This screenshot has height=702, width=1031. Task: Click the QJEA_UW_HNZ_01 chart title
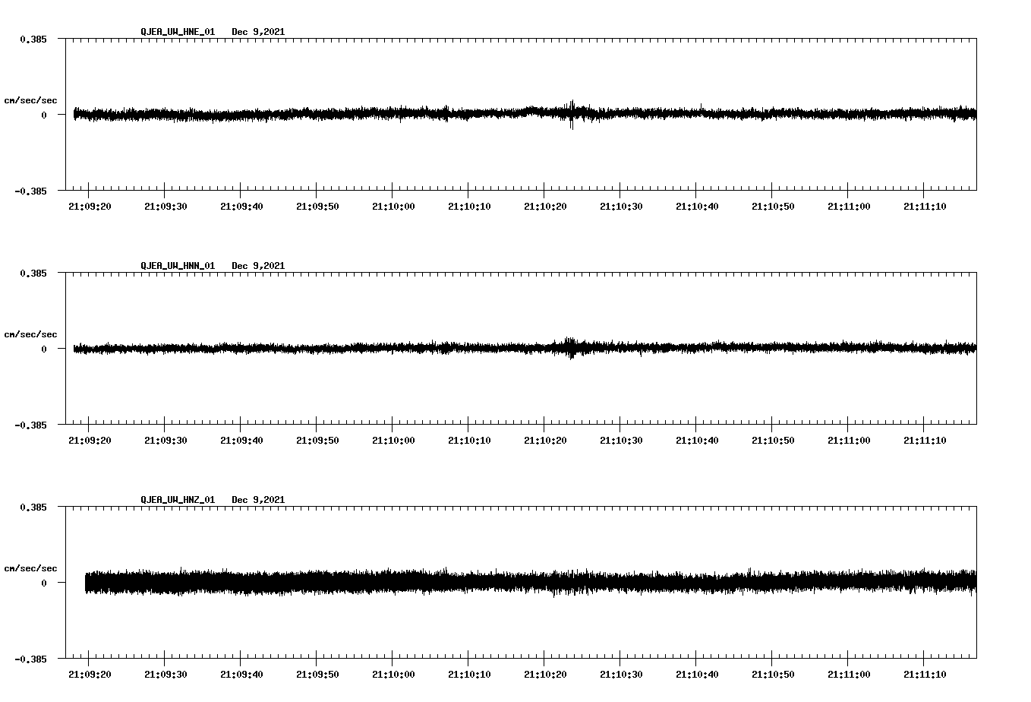click(x=178, y=500)
